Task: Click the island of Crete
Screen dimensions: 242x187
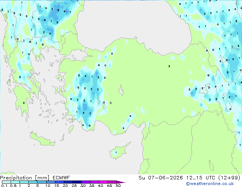Action: [x=42, y=139]
